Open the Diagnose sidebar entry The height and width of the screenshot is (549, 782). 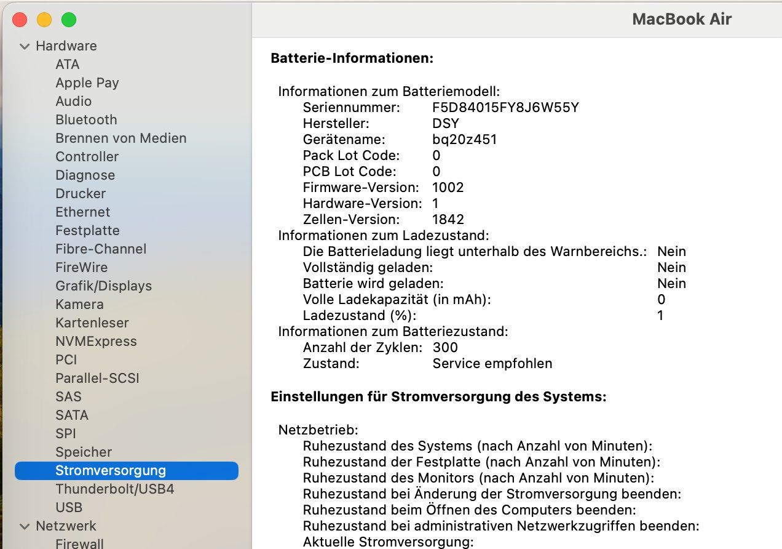click(85, 175)
